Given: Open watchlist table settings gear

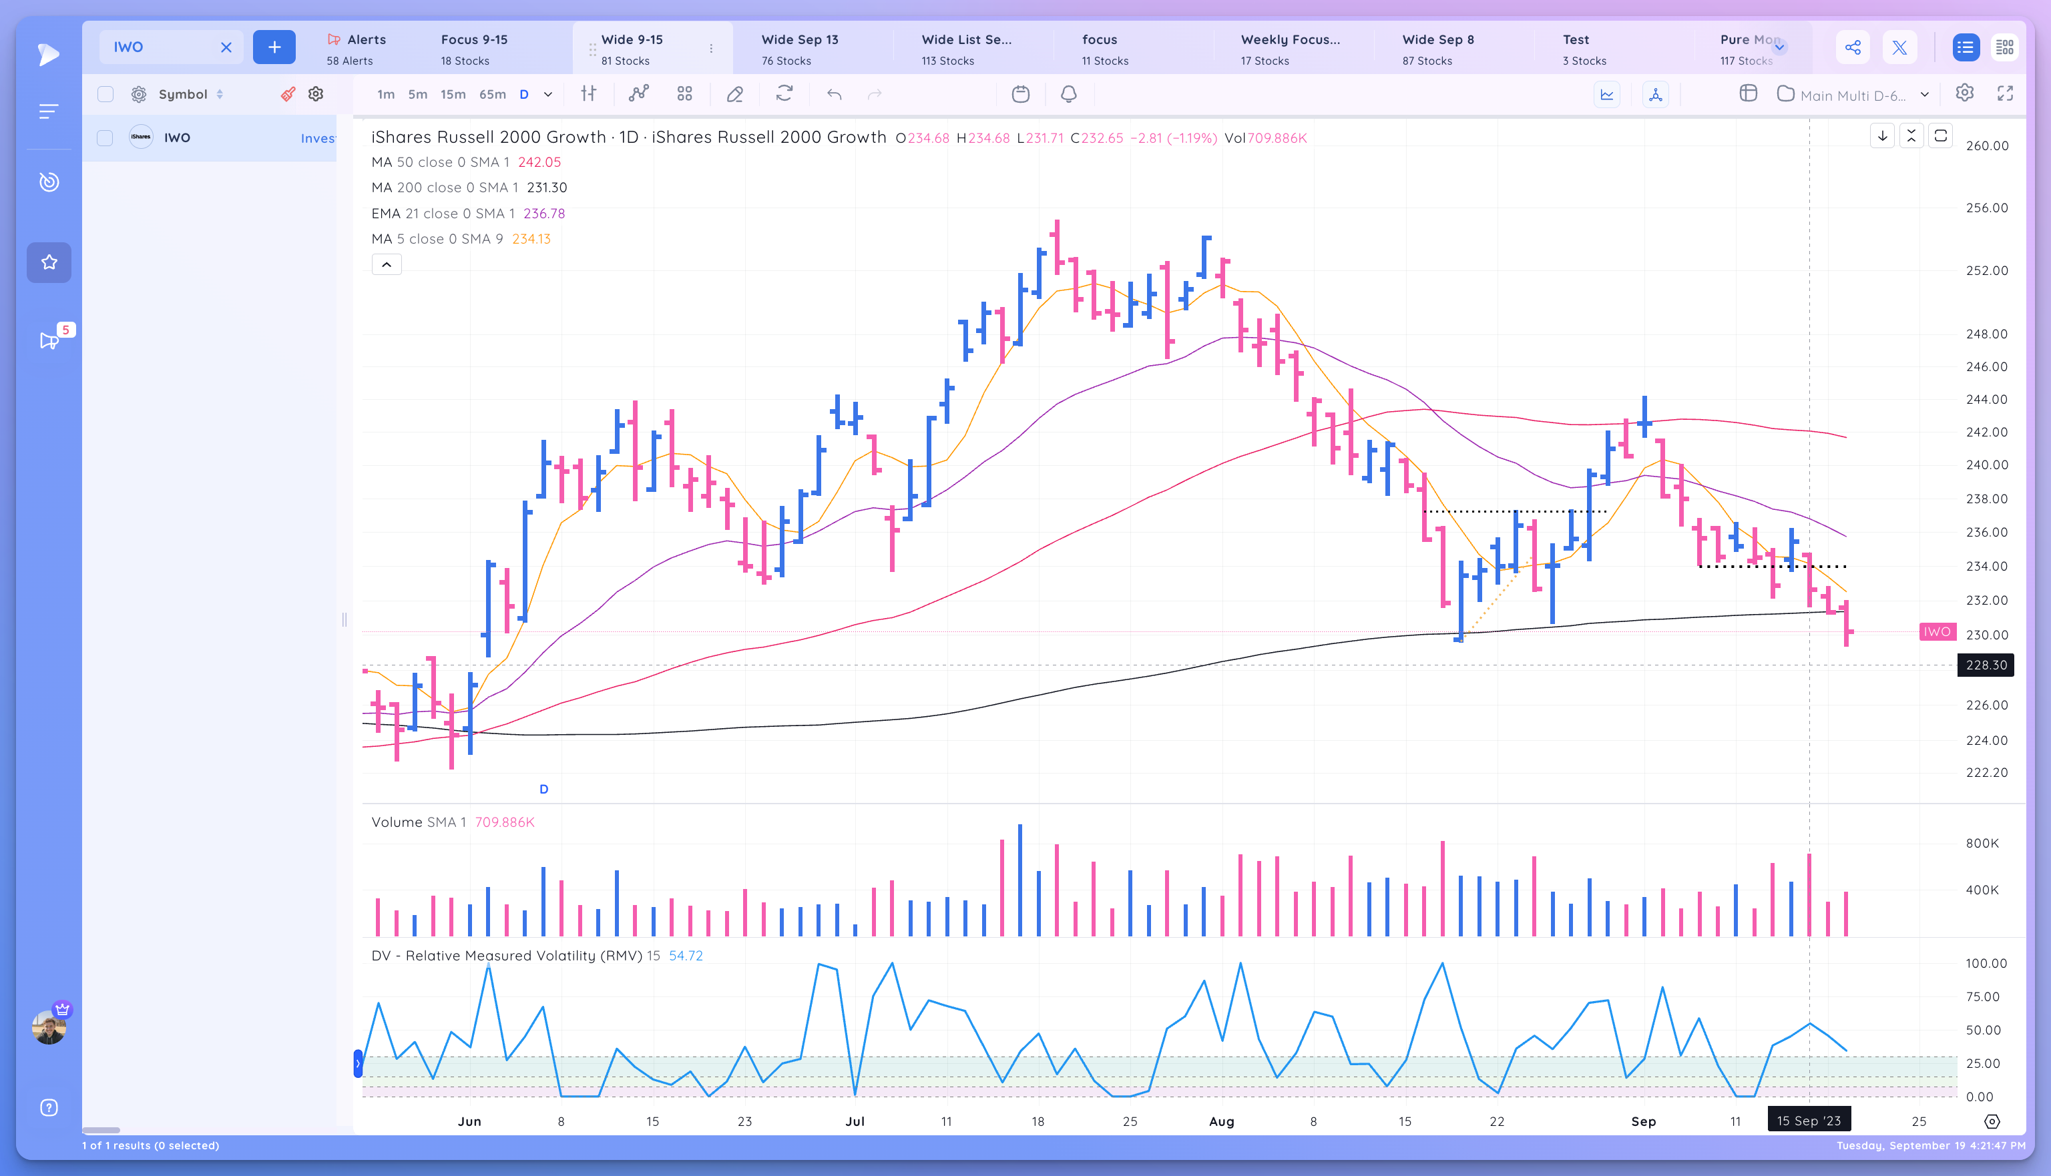Looking at the screenshot, I should coord(316,95).
